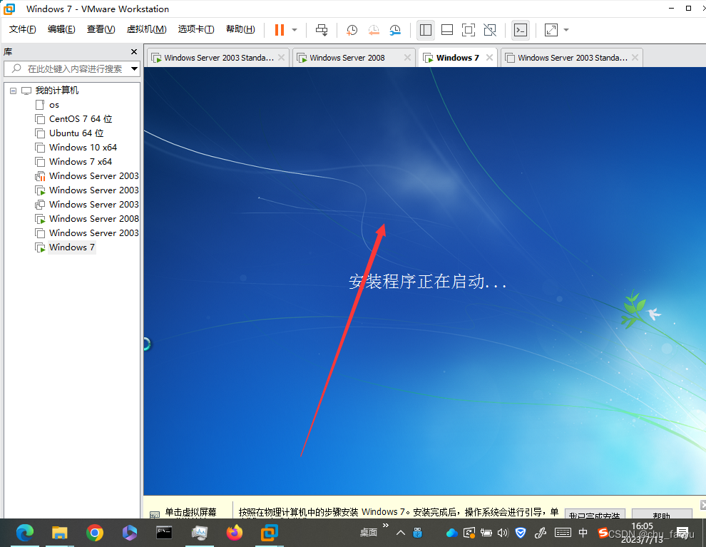
Task: Close the first Windows Server 2003 tab
Action: pyautogui.click(x=281, y=57)
